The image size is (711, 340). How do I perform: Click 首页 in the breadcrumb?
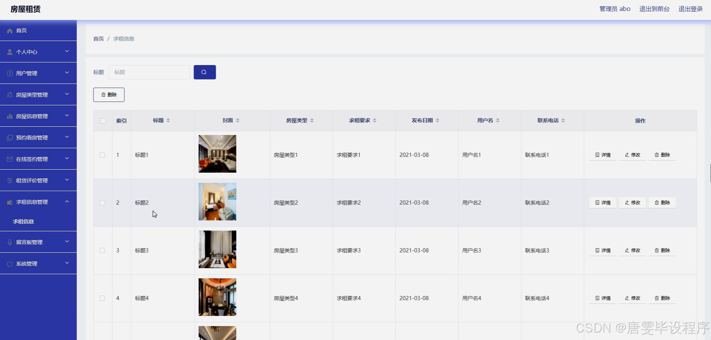pyautogui.click(x=98, y=39)
